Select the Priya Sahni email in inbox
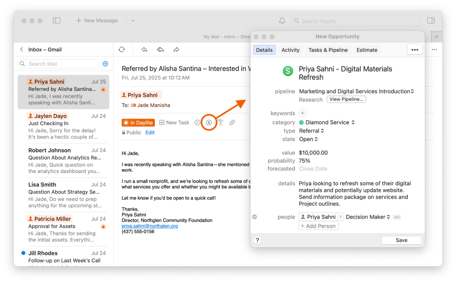The image size is (456, 283). point(64,92)
